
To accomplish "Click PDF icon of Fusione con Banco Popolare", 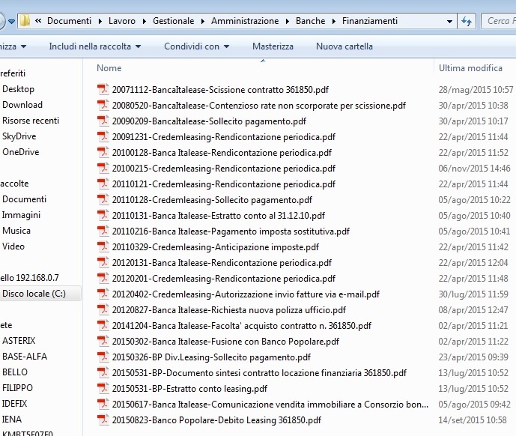I will [103, 342].
